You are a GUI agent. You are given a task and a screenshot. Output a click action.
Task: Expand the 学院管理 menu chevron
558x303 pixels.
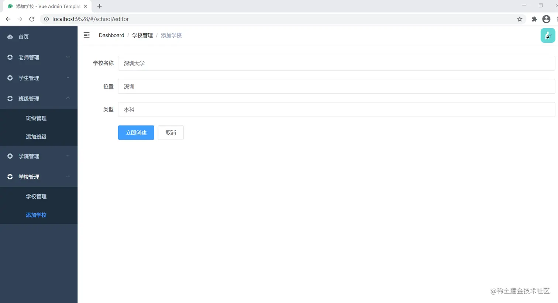coord(68,156)
